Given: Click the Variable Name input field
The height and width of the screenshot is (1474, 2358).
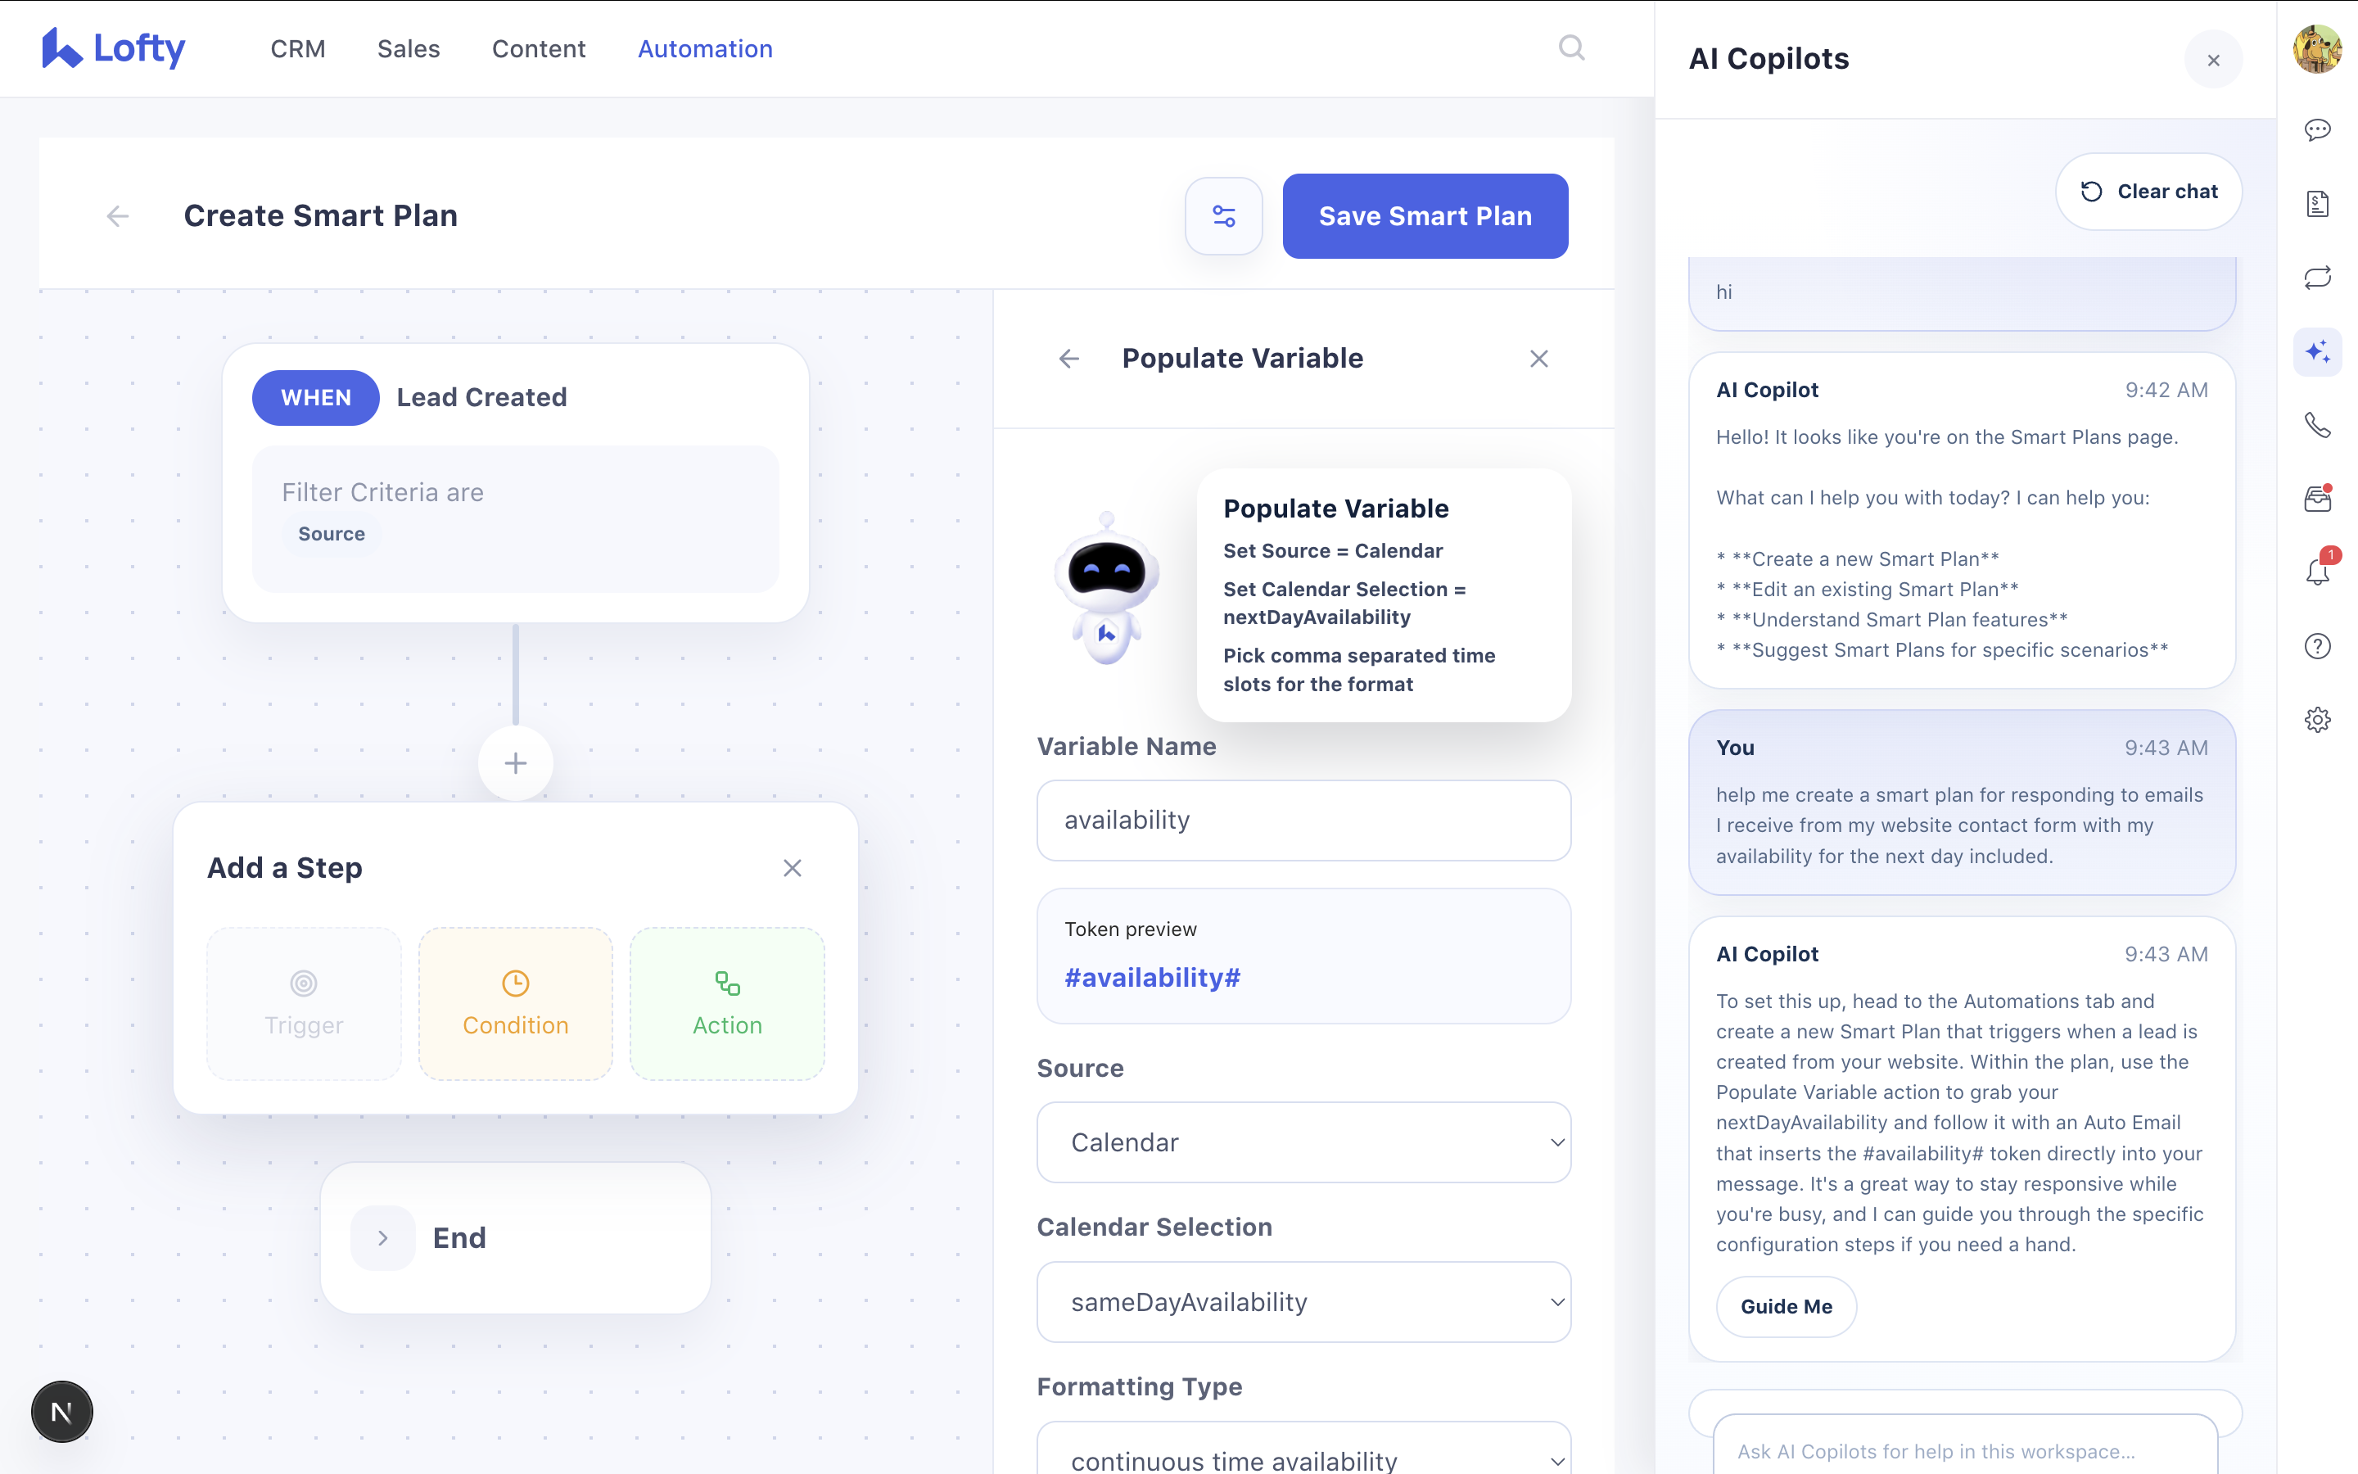Looking at the screenshot, I should click(1303, 821).
